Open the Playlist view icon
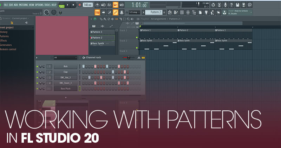 170,12
